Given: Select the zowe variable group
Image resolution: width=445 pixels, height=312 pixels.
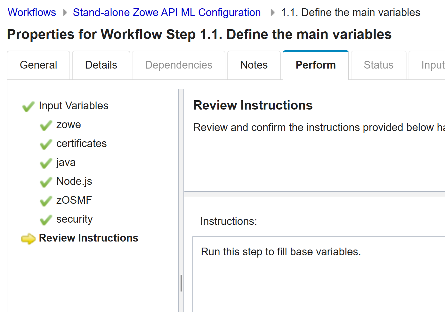Looking at the screenshot, I should (69, 125).
